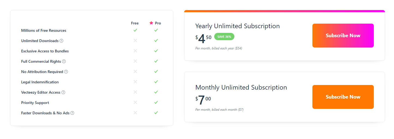
Task: Click Pro checkmark for Priority Support
Action: tap(156, 102)
